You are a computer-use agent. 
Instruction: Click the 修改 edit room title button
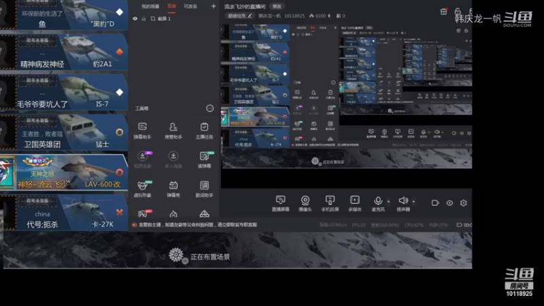point(277,6)
